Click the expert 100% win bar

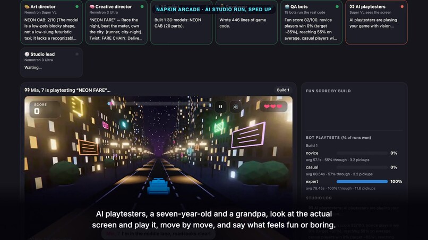pyautogui.click(x=362, y=181)
